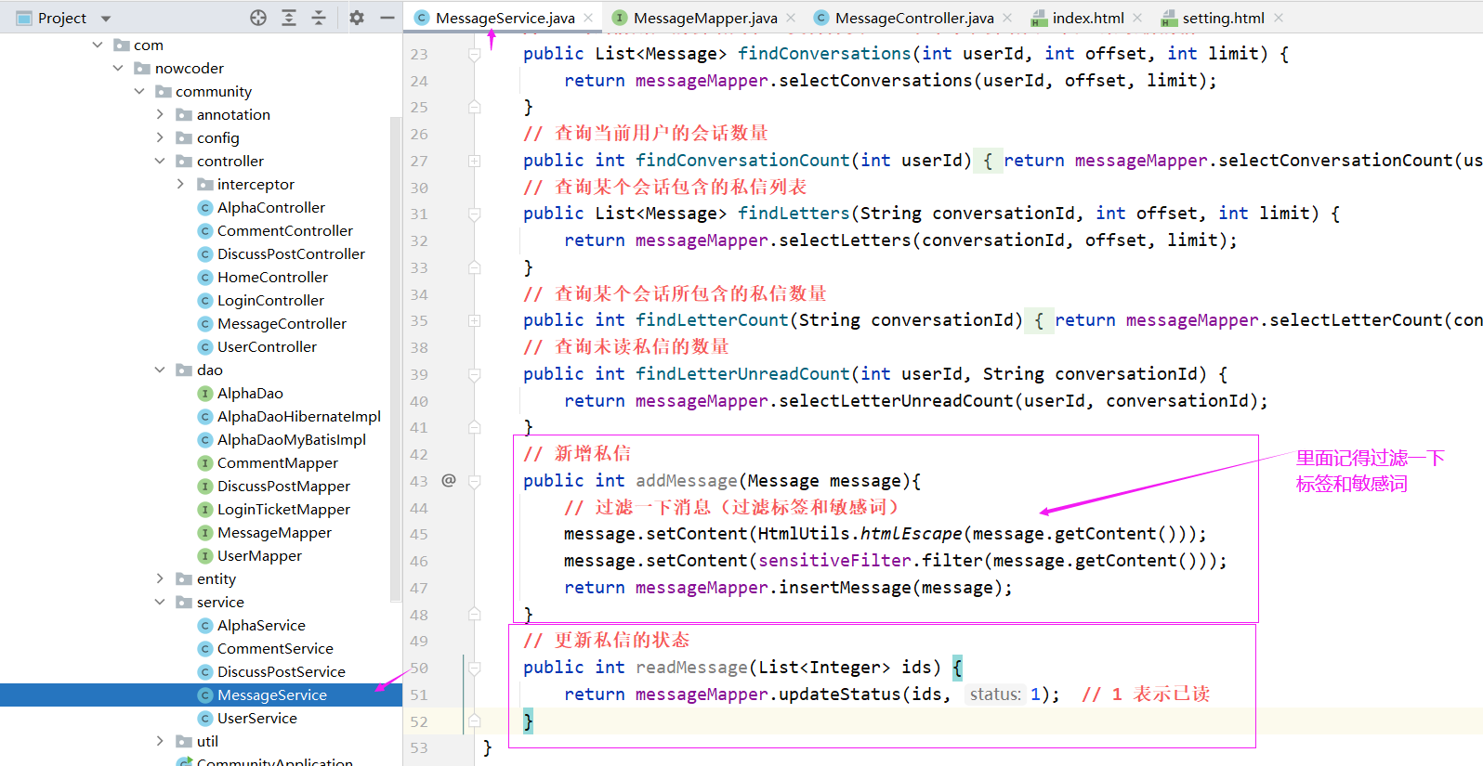Switch to MessageController.java tab

pos(914,18)
